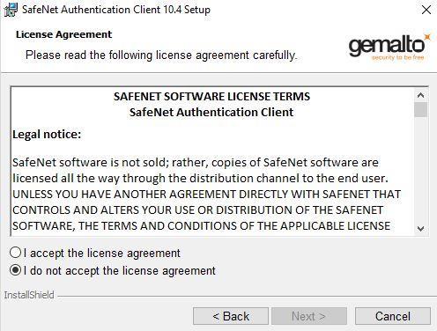The height and width of the screenshot is (331, 437).
Task: Click the empty scrollbar track below the thumb
Action: coord(421,170)
